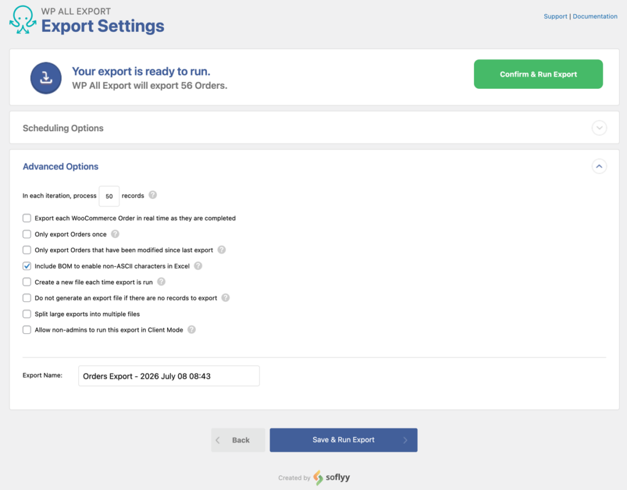Collapse Advanced Options with chevron button
627x490 pixels.
[x=599, y=167]
